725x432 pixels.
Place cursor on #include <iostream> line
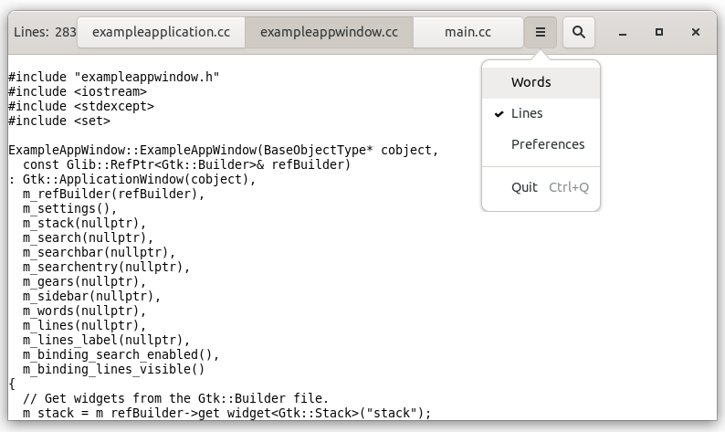(78, 91)
